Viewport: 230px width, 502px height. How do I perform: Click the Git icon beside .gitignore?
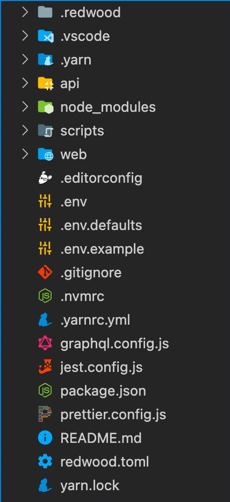point(45,273)
